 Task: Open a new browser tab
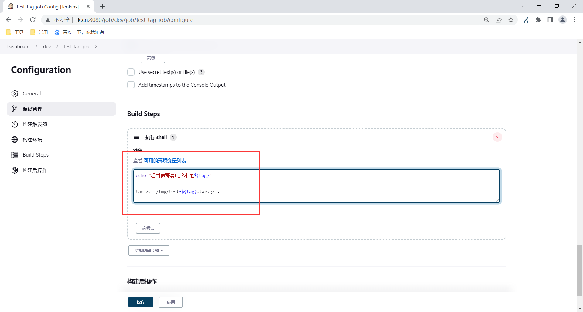click(x=103, y=6)
